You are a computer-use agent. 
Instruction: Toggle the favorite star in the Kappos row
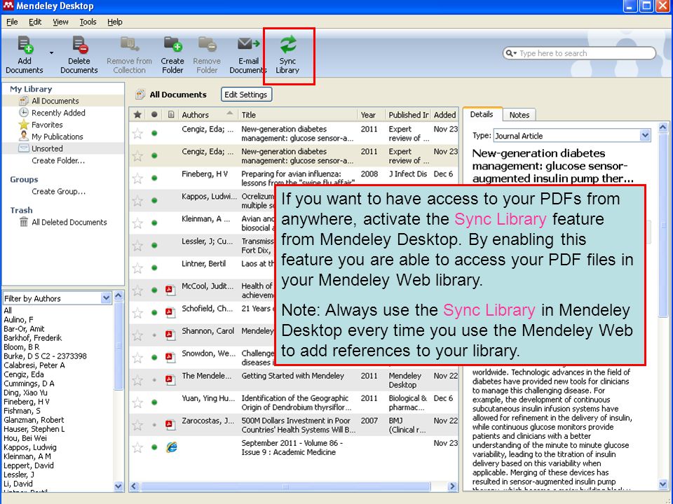click(137, 201)
